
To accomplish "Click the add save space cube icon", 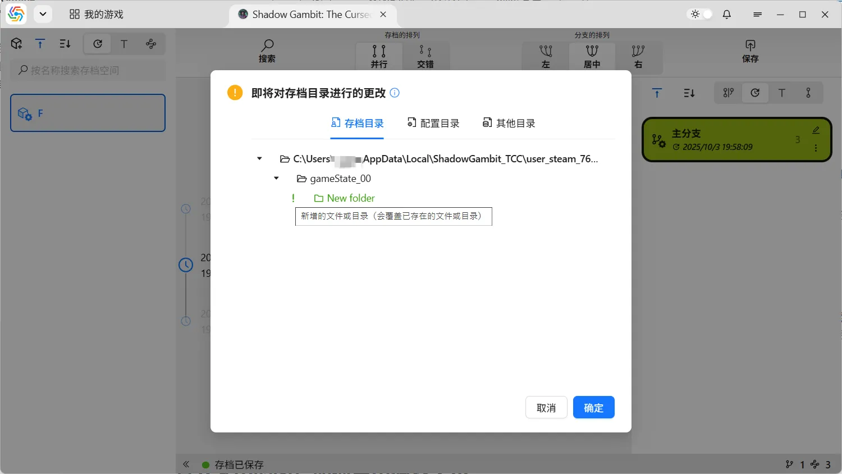I will click(16, 44).
